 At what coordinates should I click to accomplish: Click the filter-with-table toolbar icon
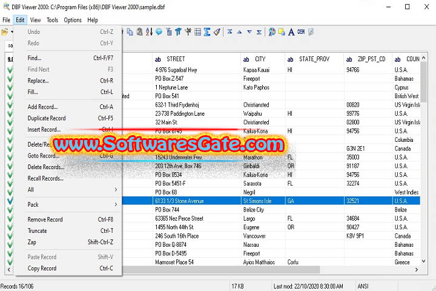[x=169, y=32]
